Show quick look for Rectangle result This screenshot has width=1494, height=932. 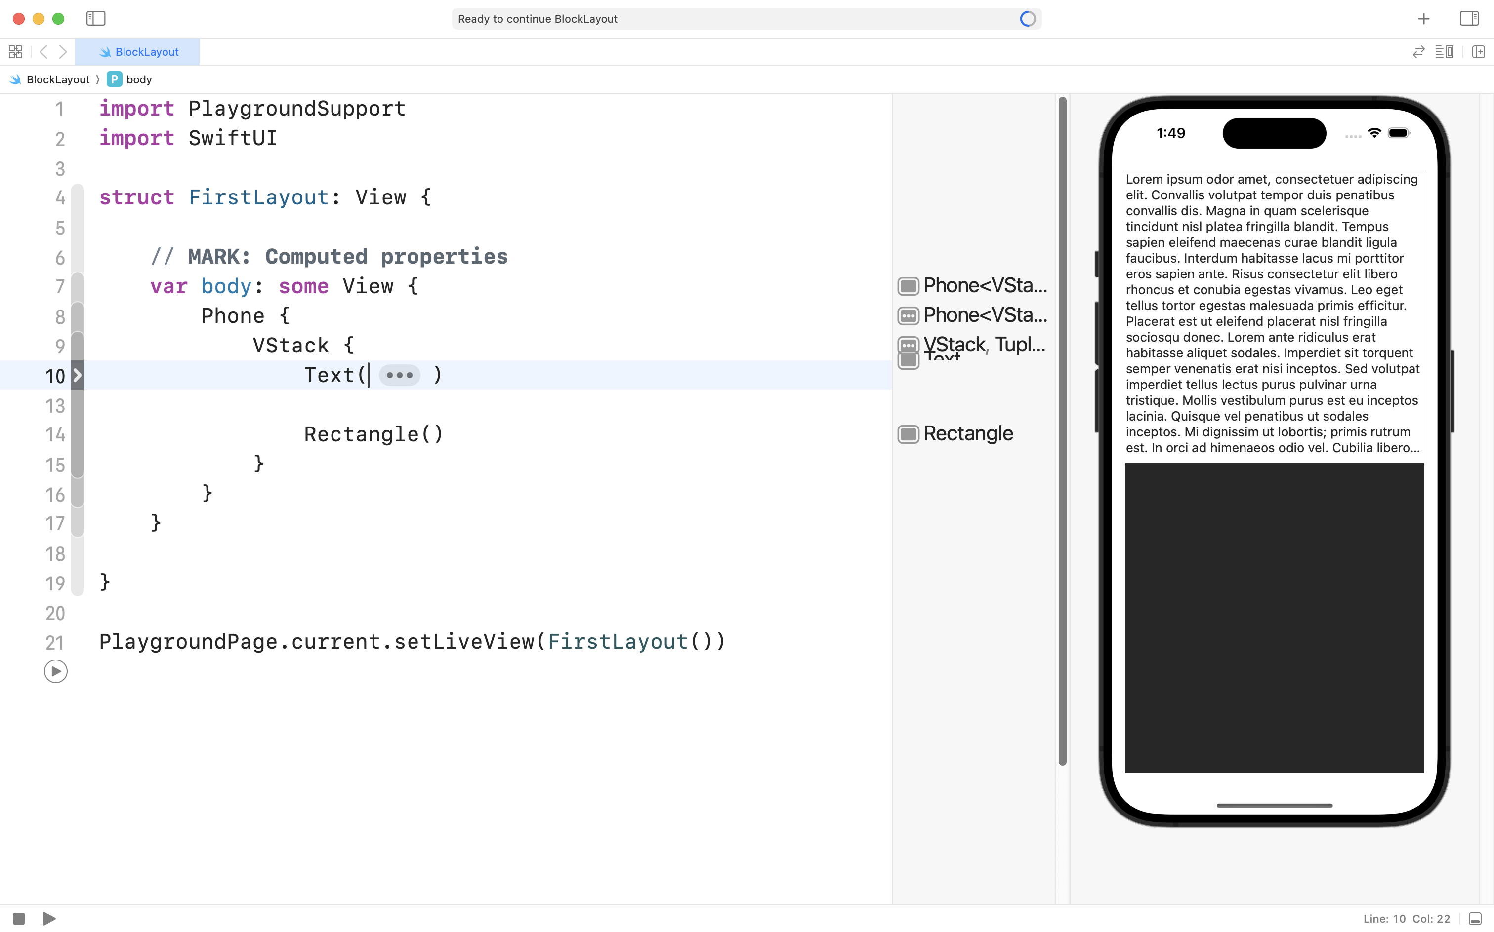click(x=908, y=434)
